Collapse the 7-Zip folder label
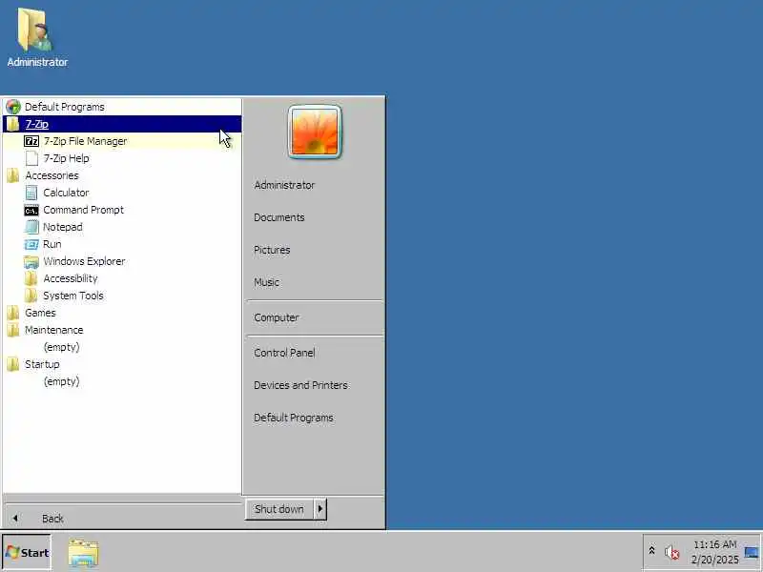The image size is (763, 572). point(36,124)
